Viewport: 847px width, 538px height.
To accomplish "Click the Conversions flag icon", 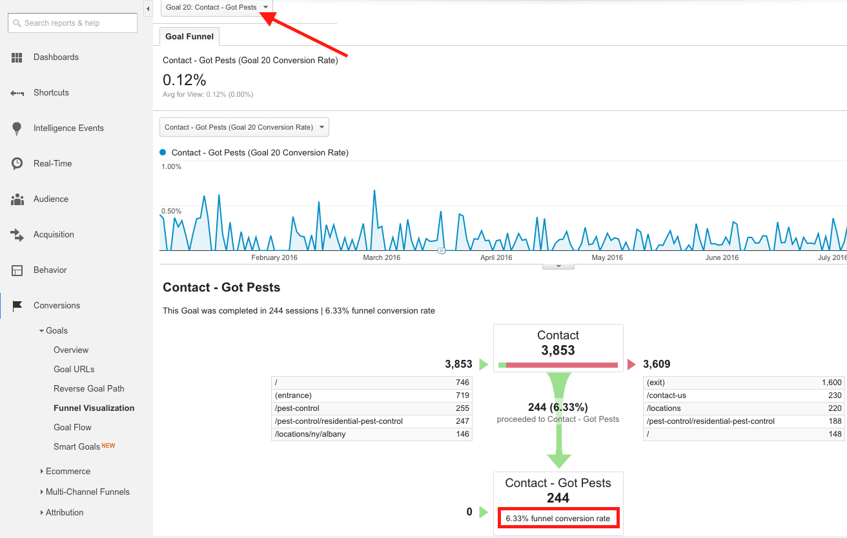I will click(17, 306).
